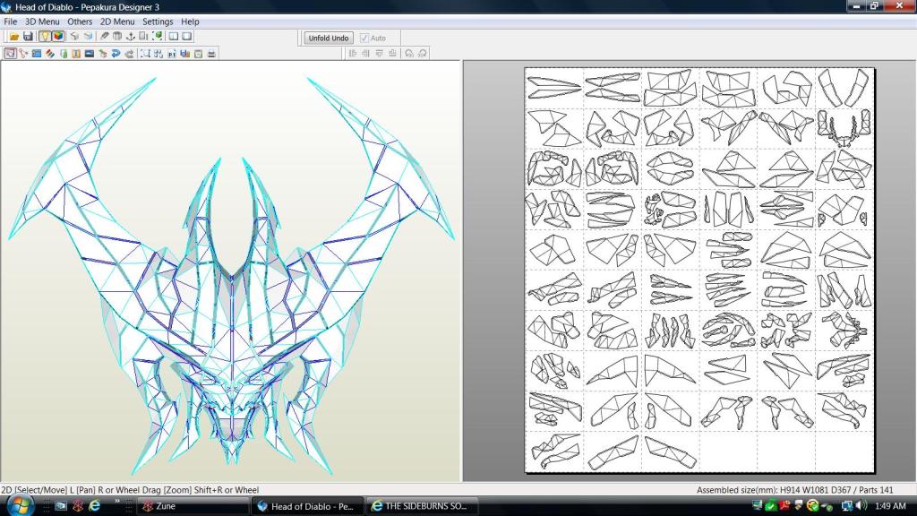Select the pen edge tool icon
This screenshot has width=917, height=516.
pyautogui.click(x=105, y=36)
